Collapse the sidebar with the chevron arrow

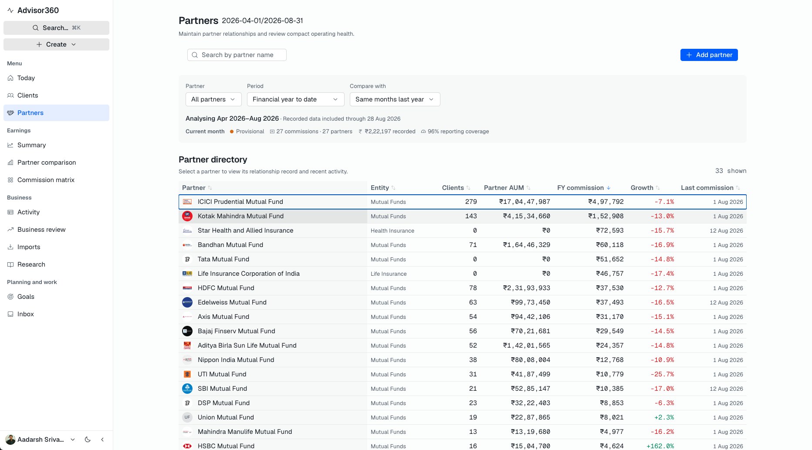[102, 440]
